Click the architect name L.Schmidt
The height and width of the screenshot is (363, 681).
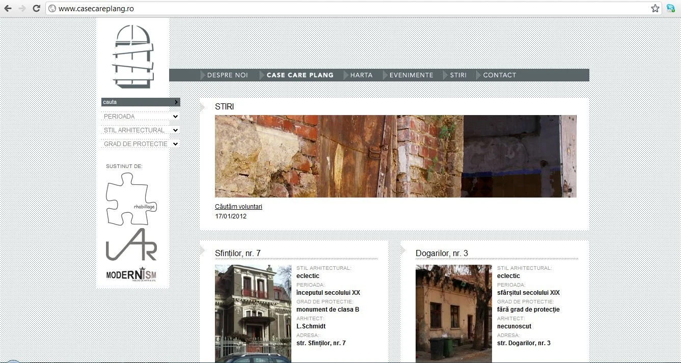(311, 326)
